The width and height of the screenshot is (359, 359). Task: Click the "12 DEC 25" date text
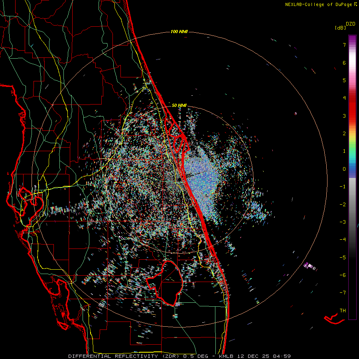(253, 356)
